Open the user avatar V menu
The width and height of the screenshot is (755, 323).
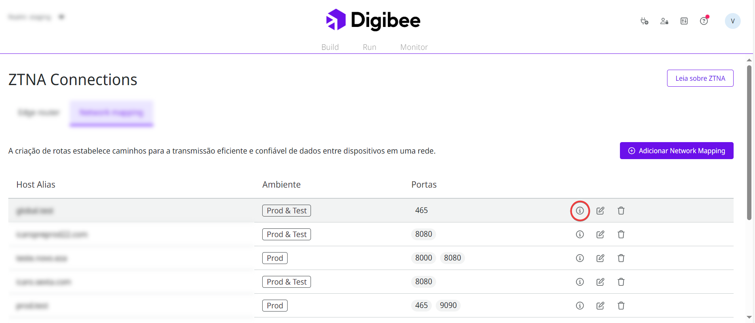click(732, 21)
